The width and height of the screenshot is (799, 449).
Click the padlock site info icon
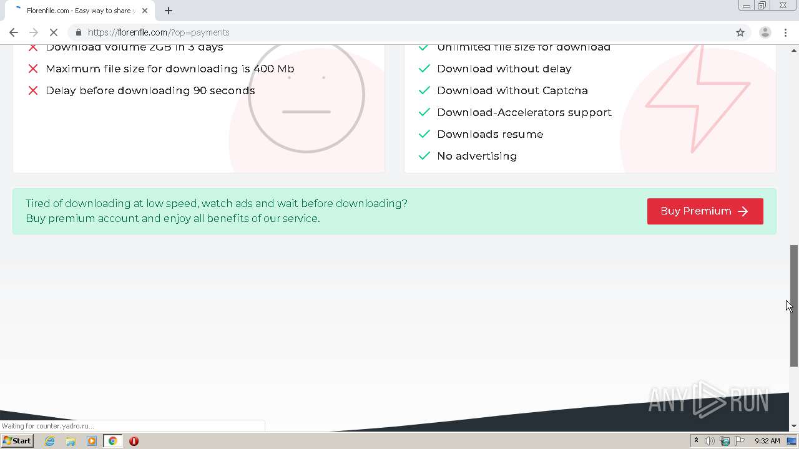pyautogui.click(x=78, y=32)
